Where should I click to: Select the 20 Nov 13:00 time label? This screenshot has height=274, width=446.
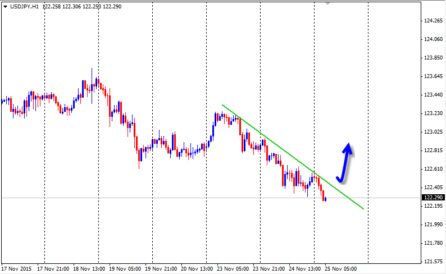tap(197, 268)
